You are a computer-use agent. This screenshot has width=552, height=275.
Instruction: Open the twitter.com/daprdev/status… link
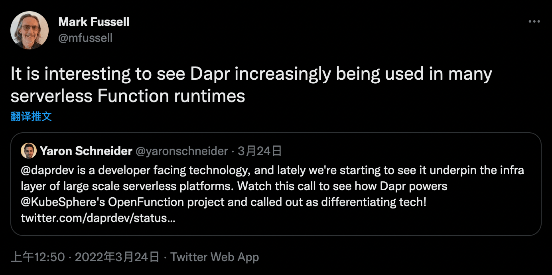(x=98, y=218)
